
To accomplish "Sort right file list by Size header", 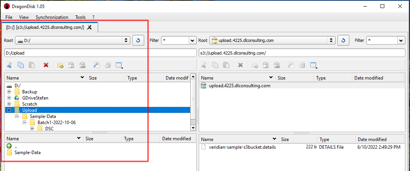I will [298, 139].
